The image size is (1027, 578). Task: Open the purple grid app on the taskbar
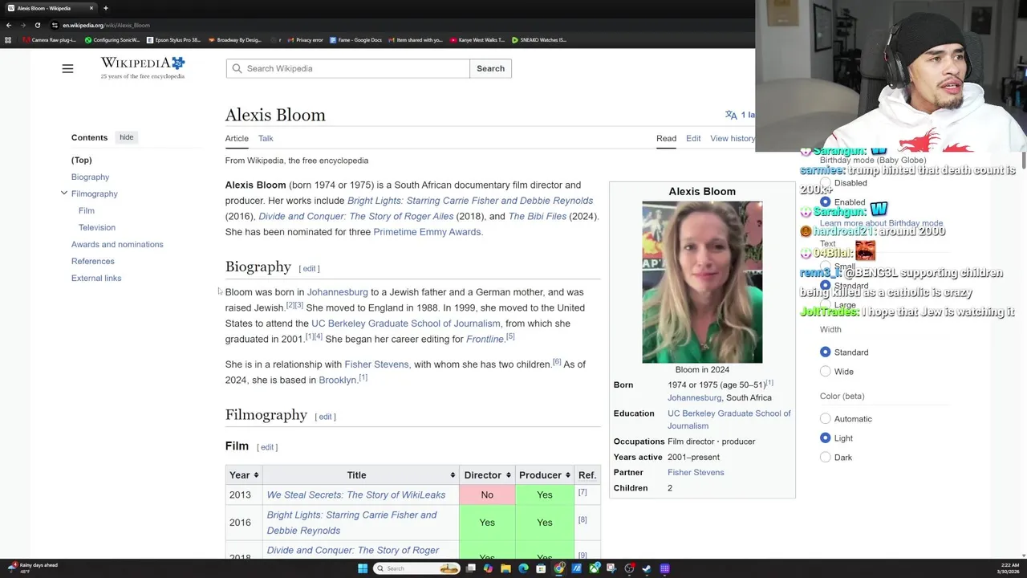664,568
